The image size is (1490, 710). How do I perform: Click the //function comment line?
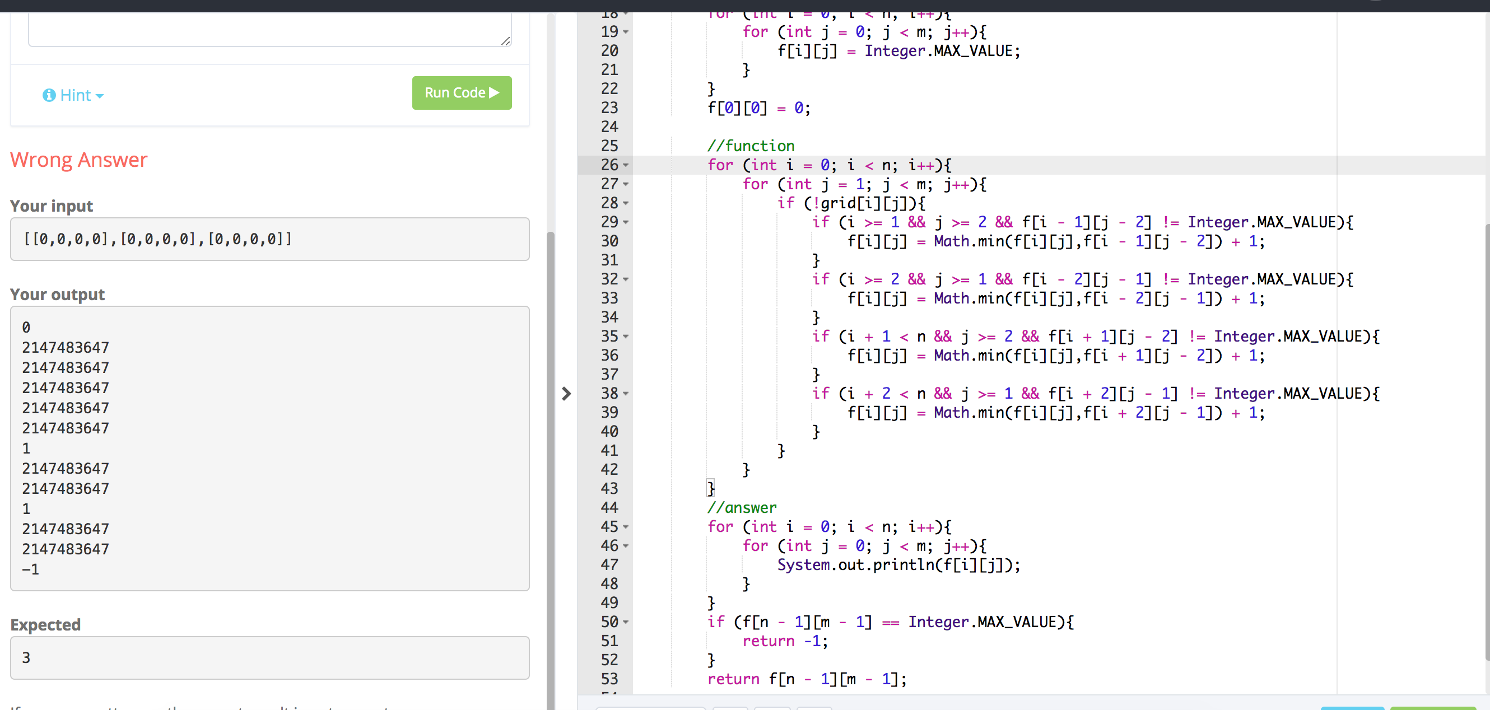[x=751, y=146]
